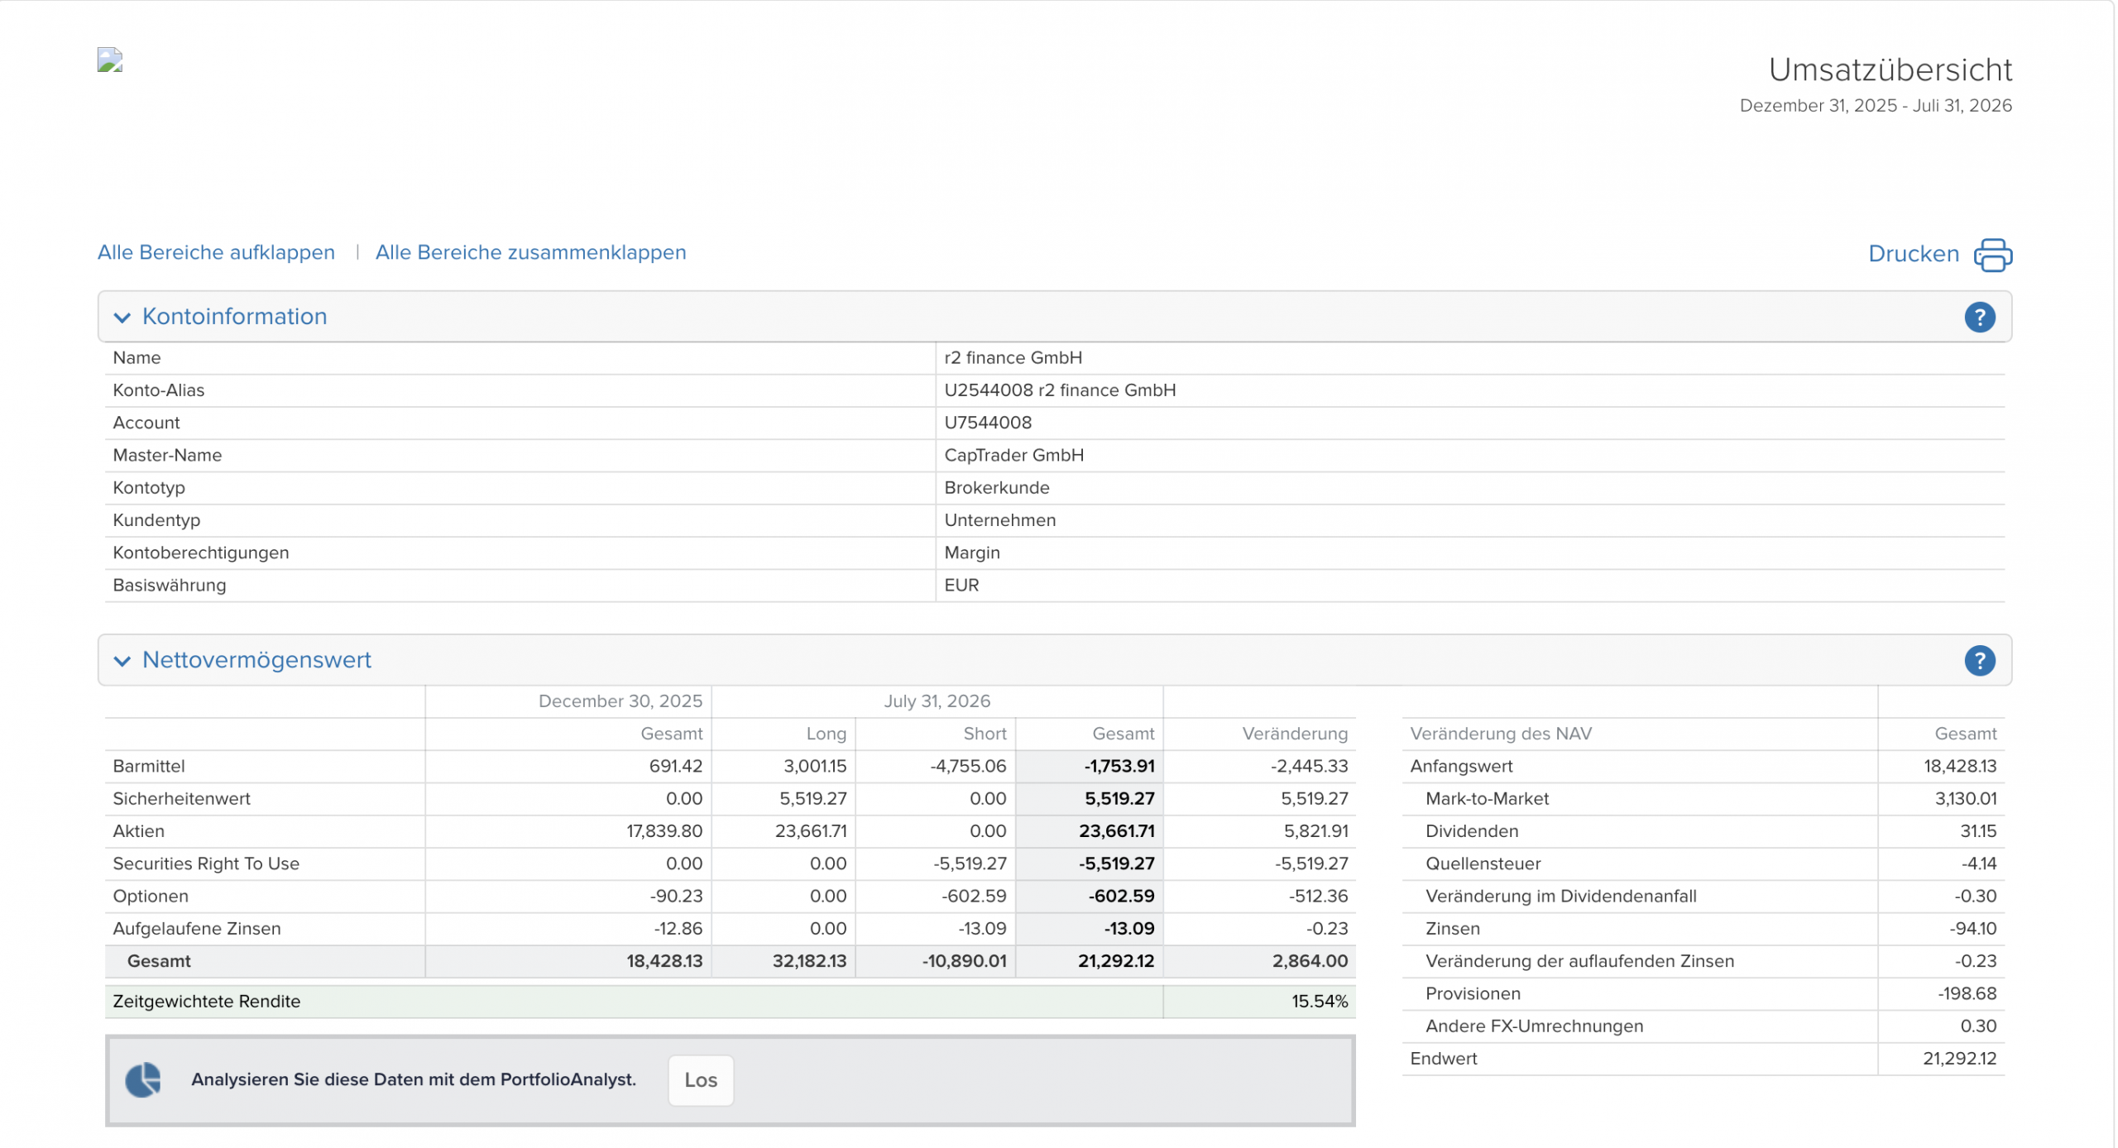Click the 'Dividenden' row label

[x=1471, y=831]
